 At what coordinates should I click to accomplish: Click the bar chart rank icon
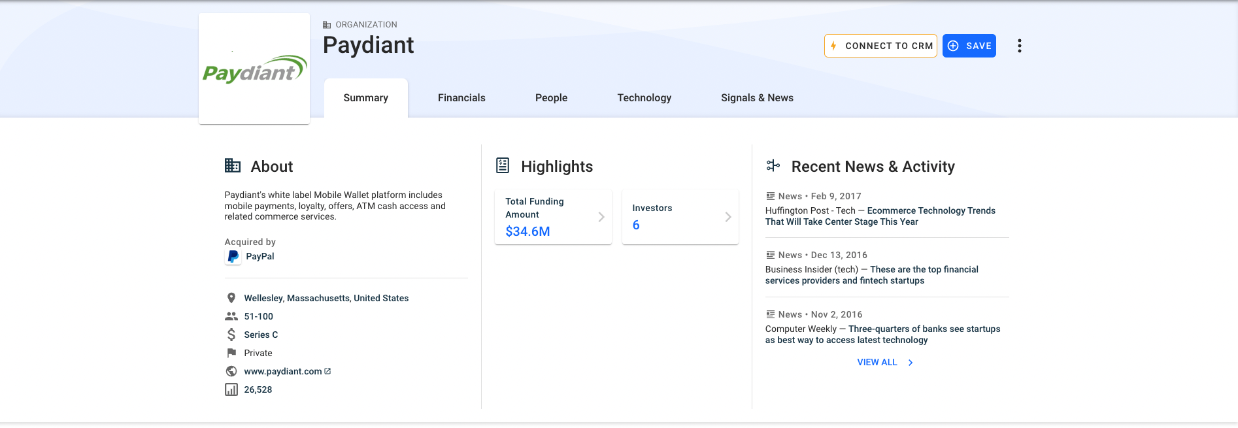pyautogui.click(x=231, y=389)
